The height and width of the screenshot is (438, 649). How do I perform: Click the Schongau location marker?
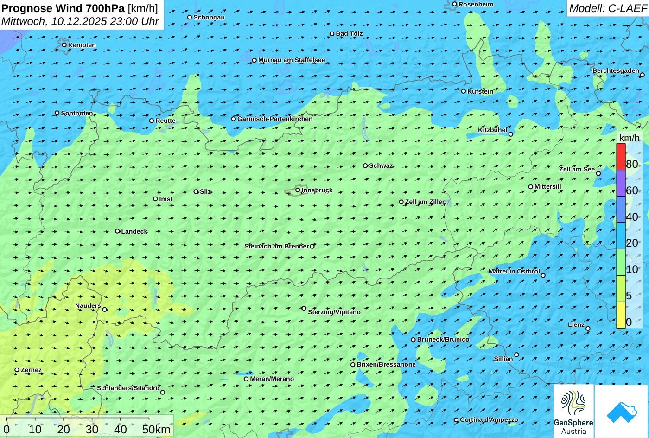point(190,17)
